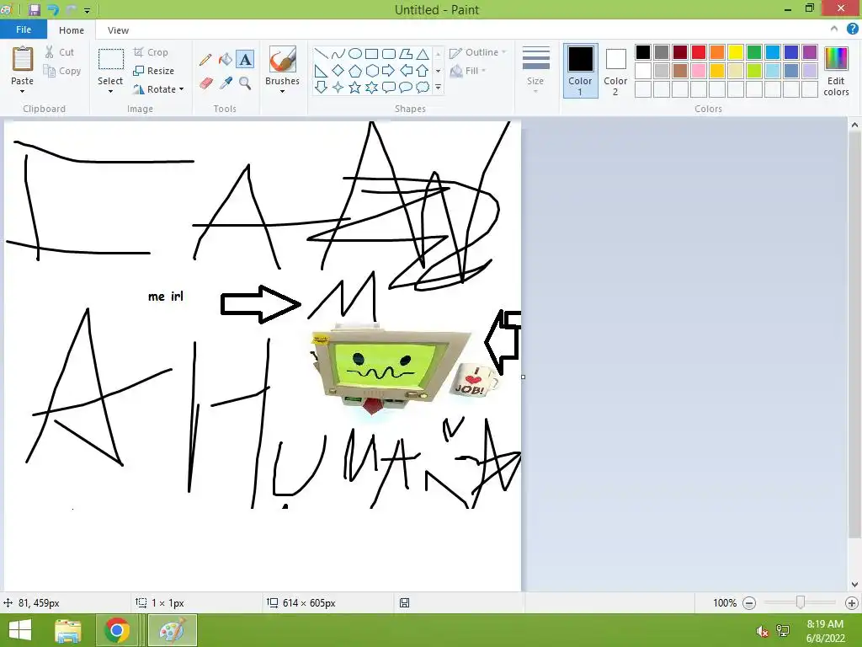Activate Color 2 background selector
This screenshot has width=862, height=647.
[x=615, y=71]
